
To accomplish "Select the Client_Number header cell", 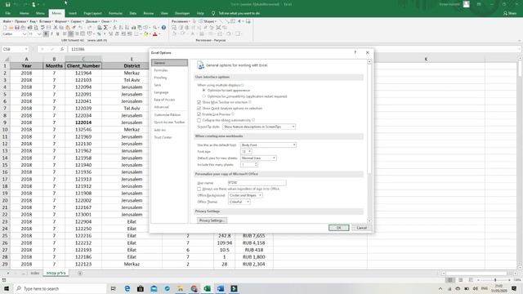I will pyautogui.click(x=83, y=65).
